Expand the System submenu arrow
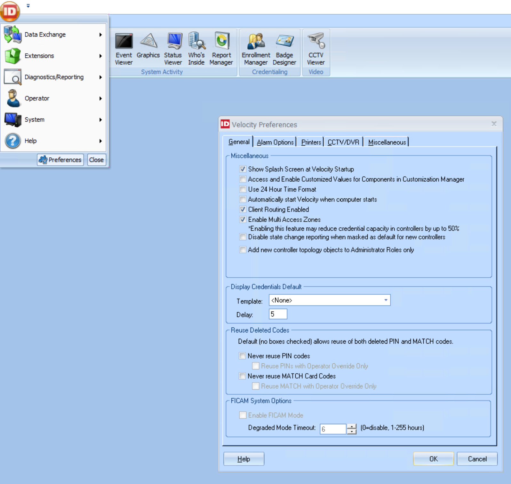 100,120
